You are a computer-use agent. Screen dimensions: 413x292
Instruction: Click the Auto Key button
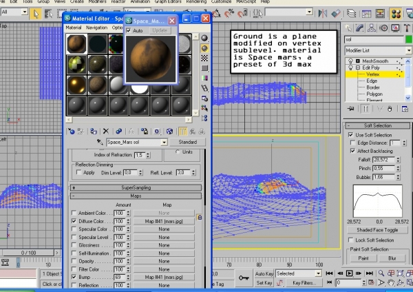264,274
